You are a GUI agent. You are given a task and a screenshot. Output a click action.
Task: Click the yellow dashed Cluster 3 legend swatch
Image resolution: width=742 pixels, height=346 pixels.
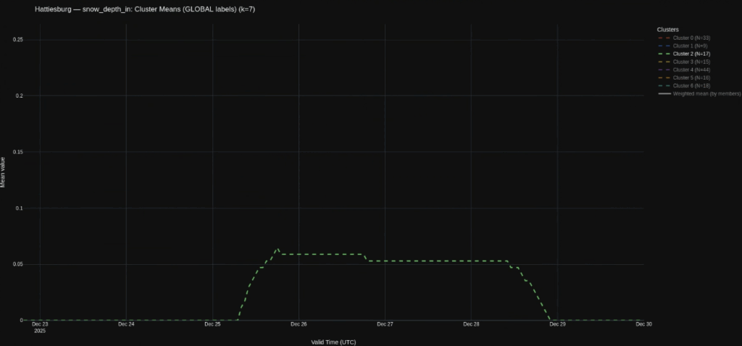tap(662, 62)
